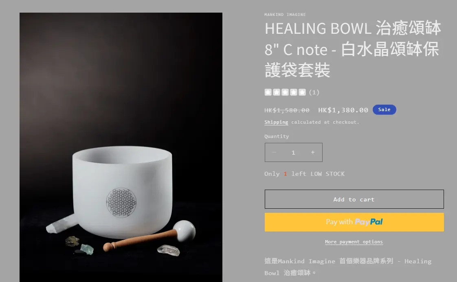
Task: Increase quantity with the plus icon
Action: click(313, 152)
